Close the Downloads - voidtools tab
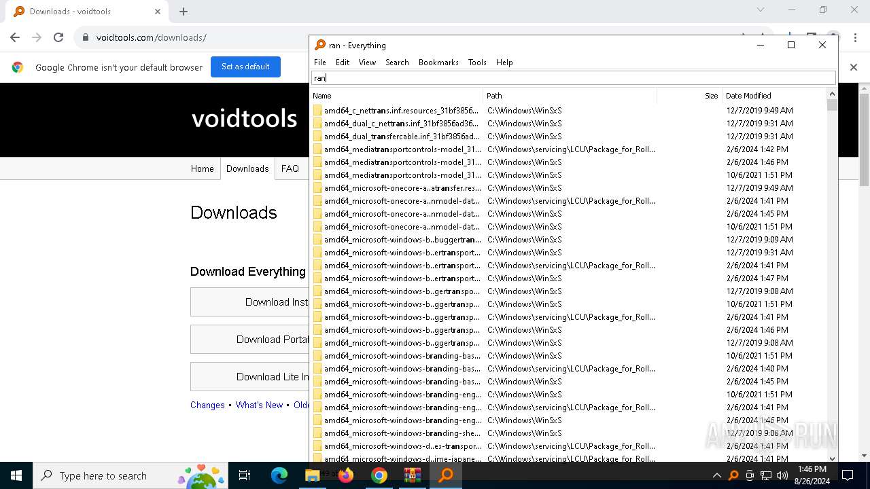Image resolution: width=870 pixels, height=489 pixels. [158, 11]
